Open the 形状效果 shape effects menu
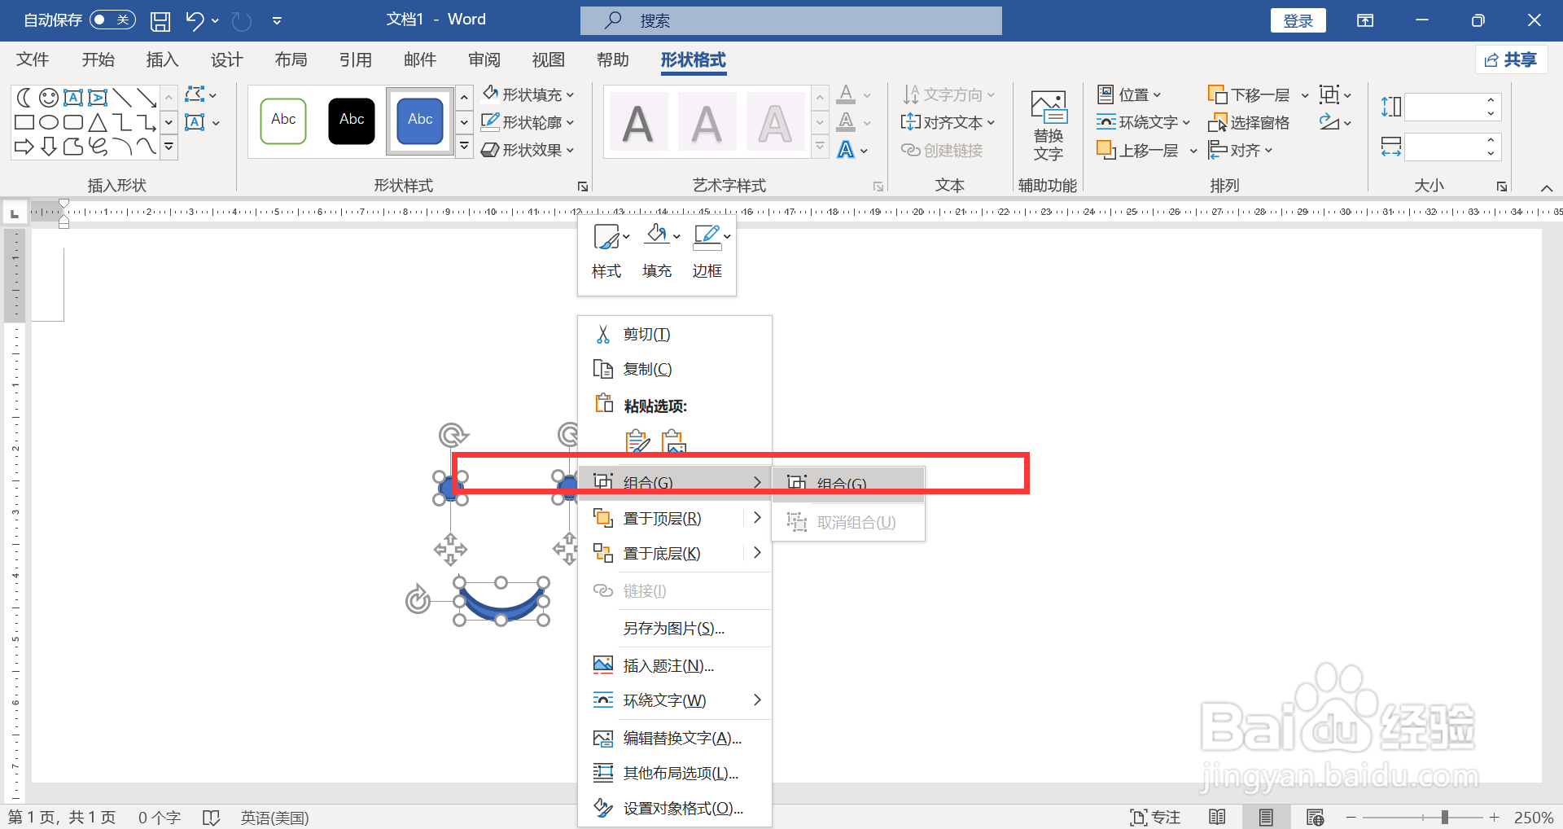1563x829 pixels. [x=528, y=150]
